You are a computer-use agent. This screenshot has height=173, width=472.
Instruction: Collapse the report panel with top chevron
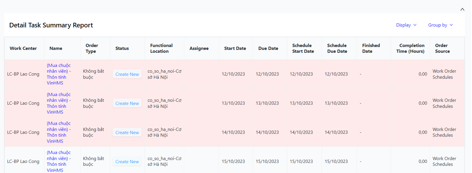point(462,10)
